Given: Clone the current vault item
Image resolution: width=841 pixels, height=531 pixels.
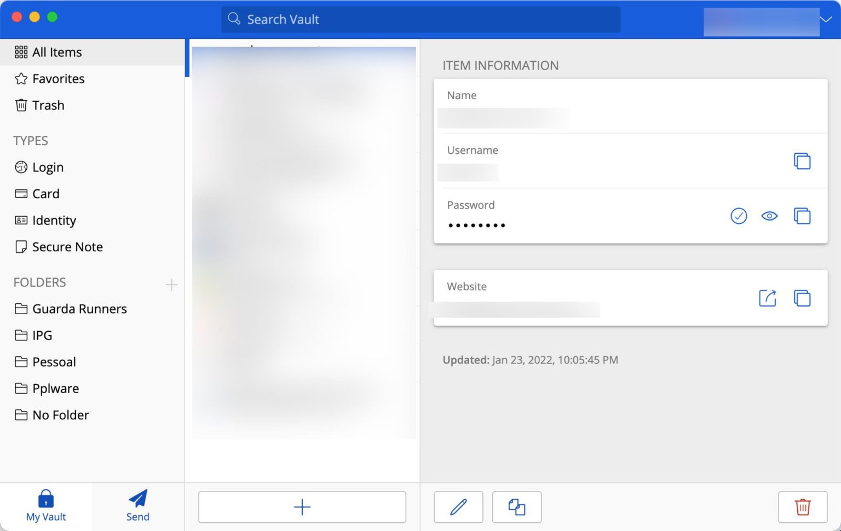Looking at the screenshot, I should 516,507.
